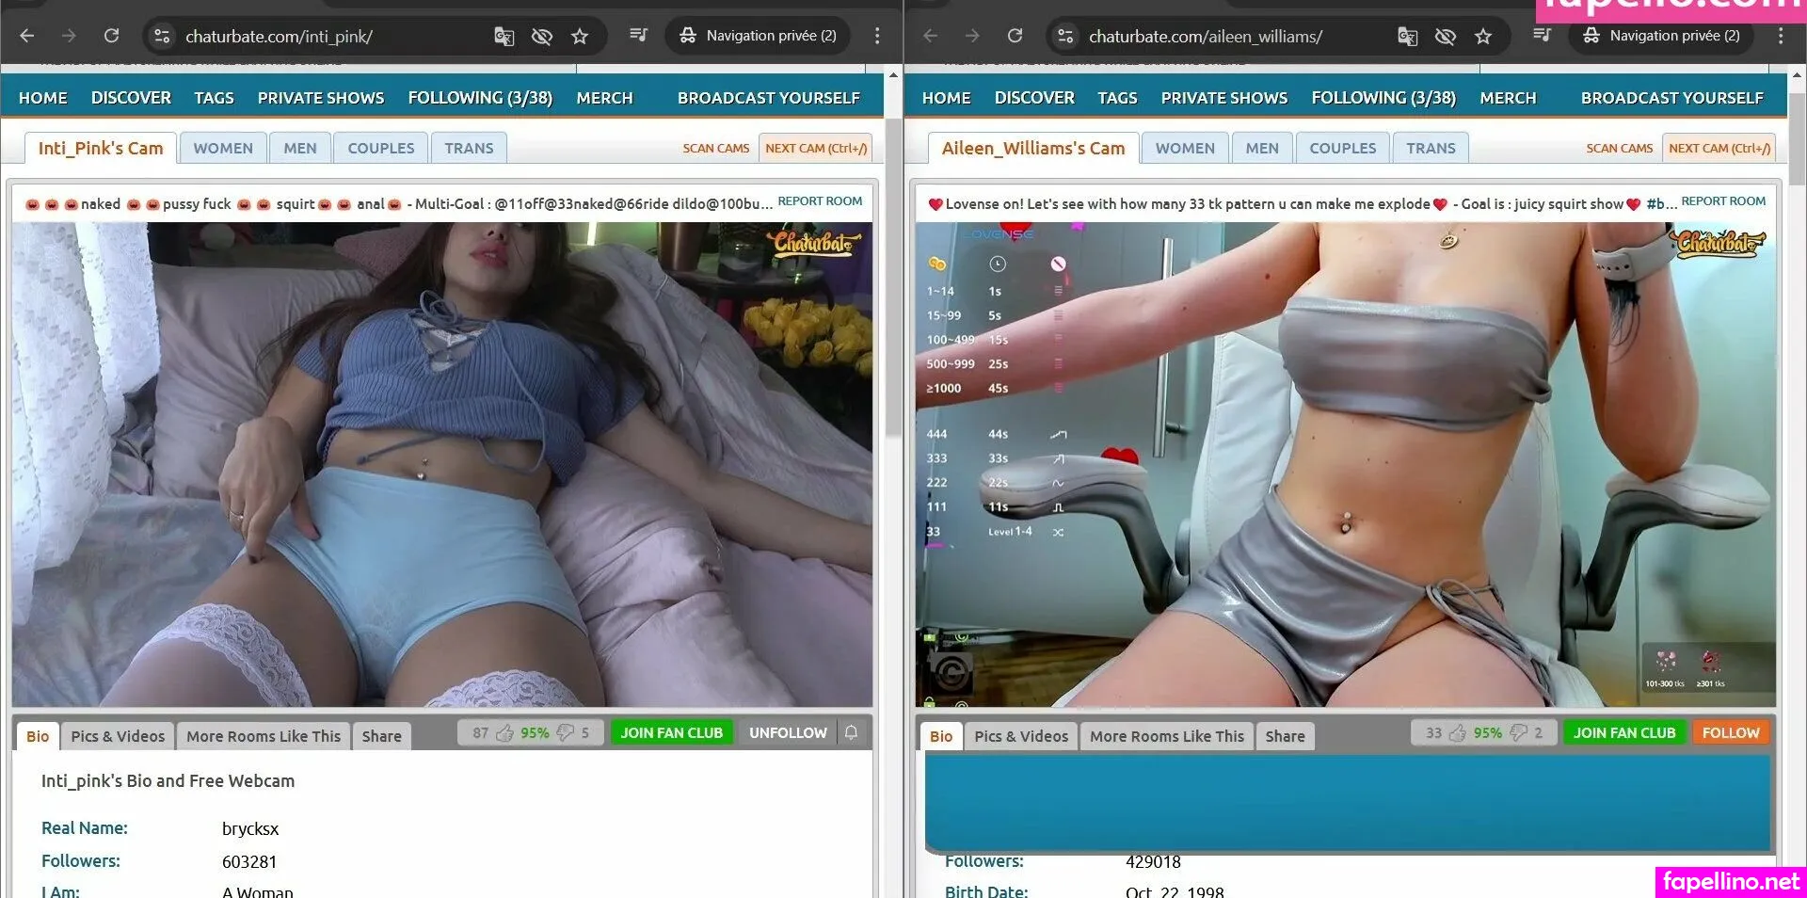Click the thumbs-up icon beside the 87 count

[x=505, y=732]
